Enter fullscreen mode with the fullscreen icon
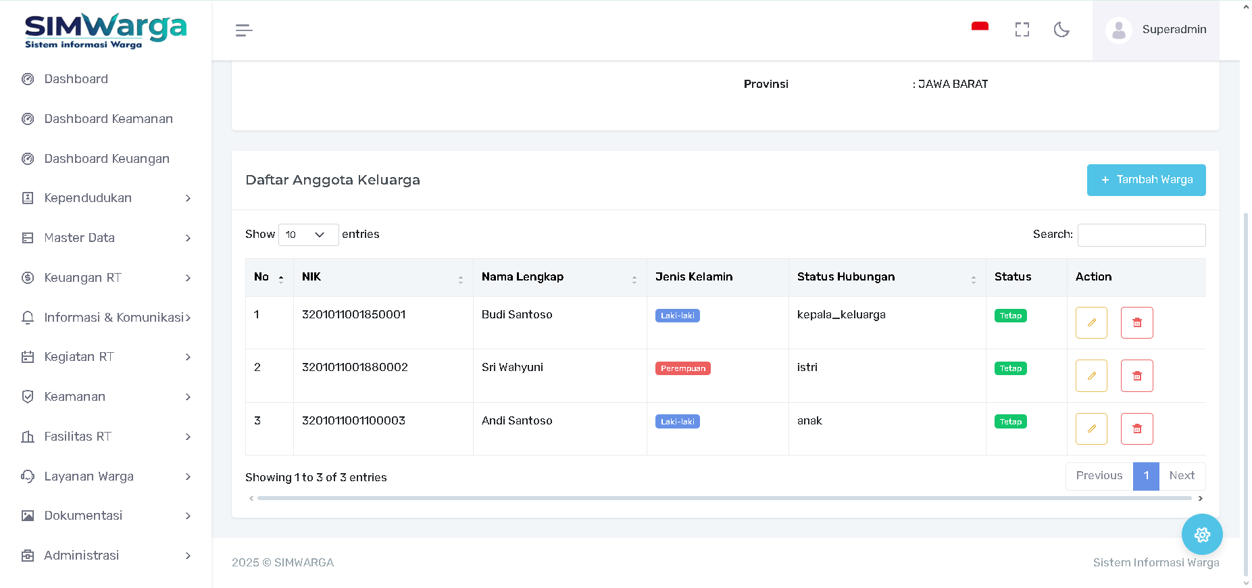Viewport: 1252px width, 588px height. click(1022, 30)
